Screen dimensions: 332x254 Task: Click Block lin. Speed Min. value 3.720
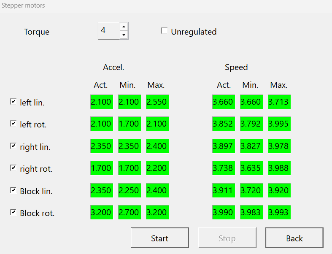pyautogui.click(x=251, y=190)
